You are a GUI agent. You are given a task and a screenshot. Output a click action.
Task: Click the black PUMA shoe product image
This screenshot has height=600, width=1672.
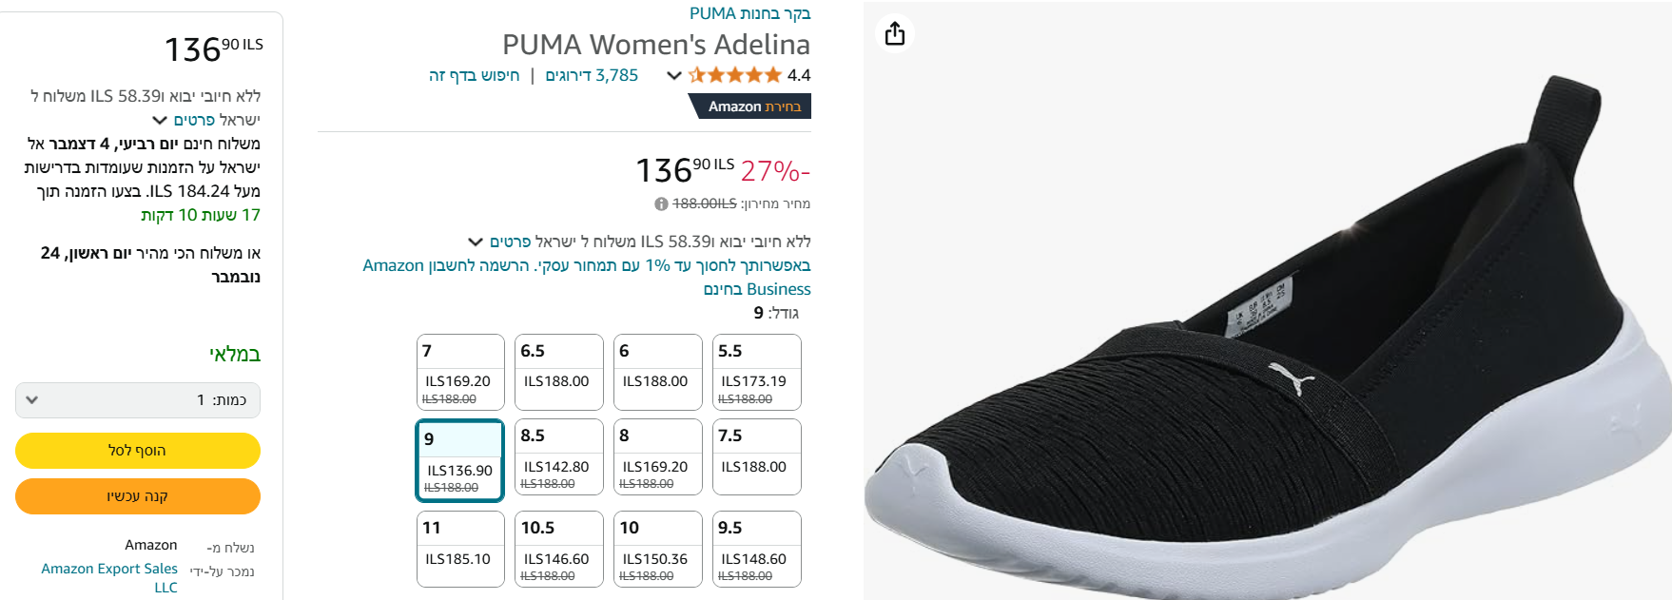pyautogui.click(x=1265, y=361)
